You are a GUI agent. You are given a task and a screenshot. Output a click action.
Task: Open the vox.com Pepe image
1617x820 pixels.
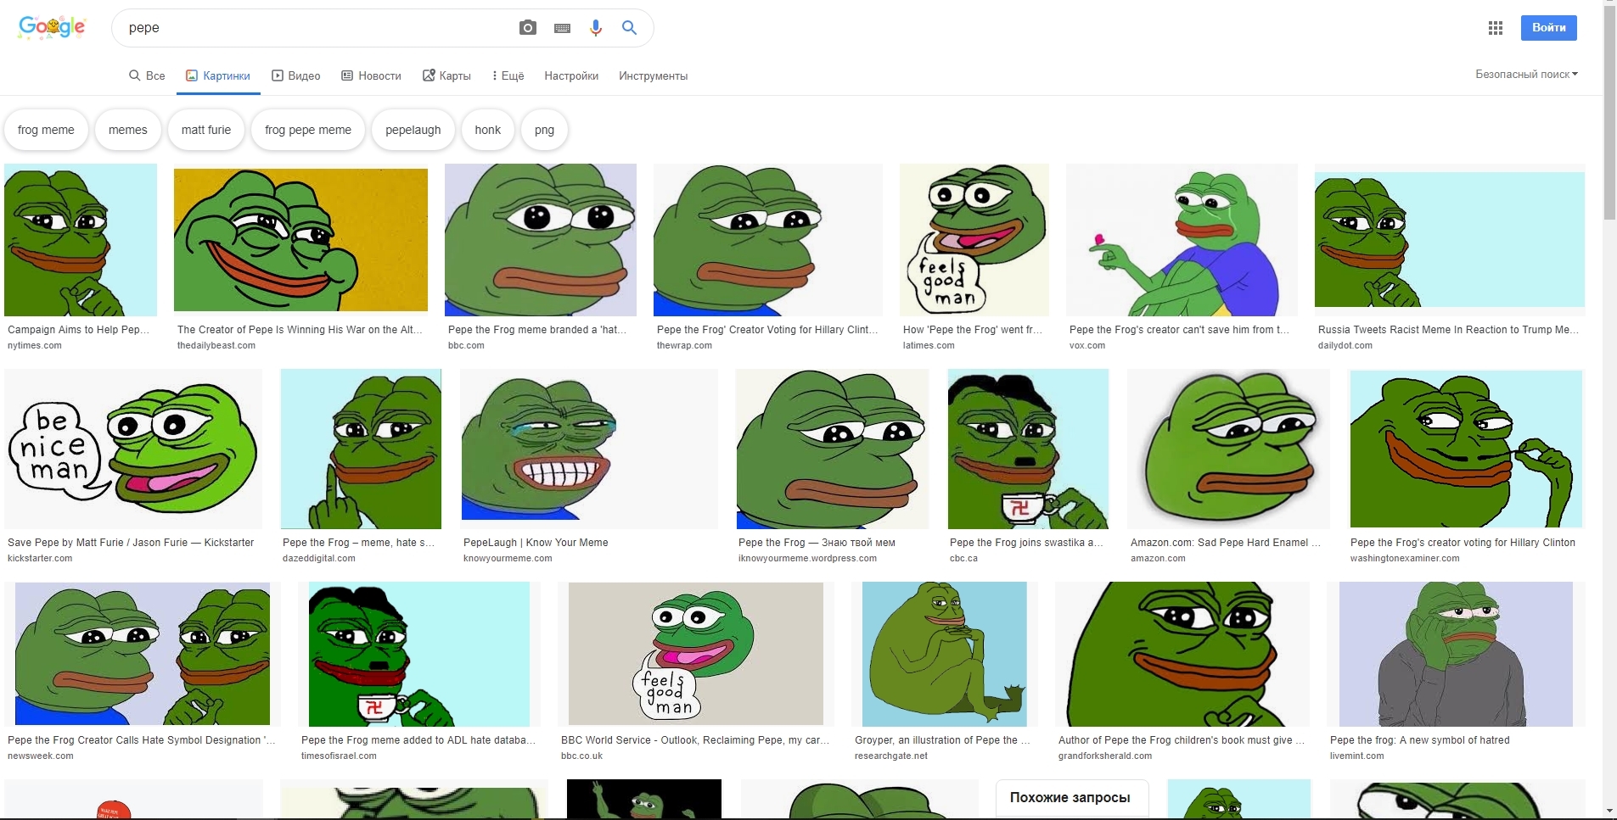pyautogui.click(x=1182, y=240)
